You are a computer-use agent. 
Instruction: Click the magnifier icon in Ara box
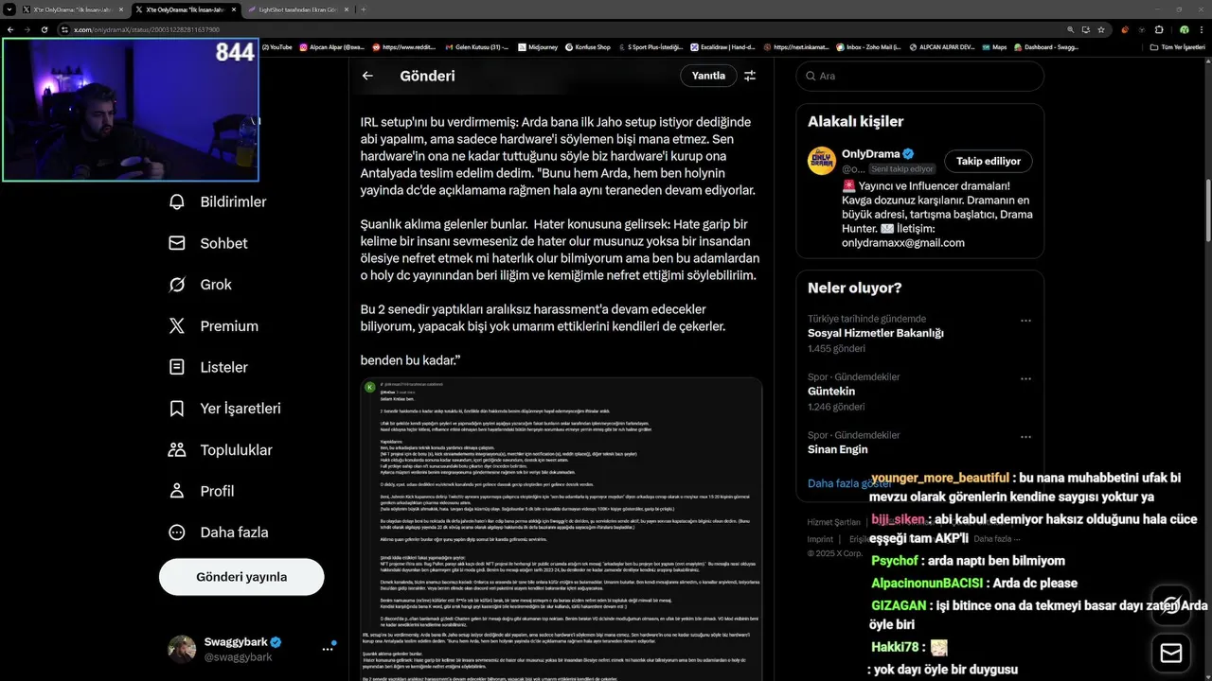coord(811,76)
